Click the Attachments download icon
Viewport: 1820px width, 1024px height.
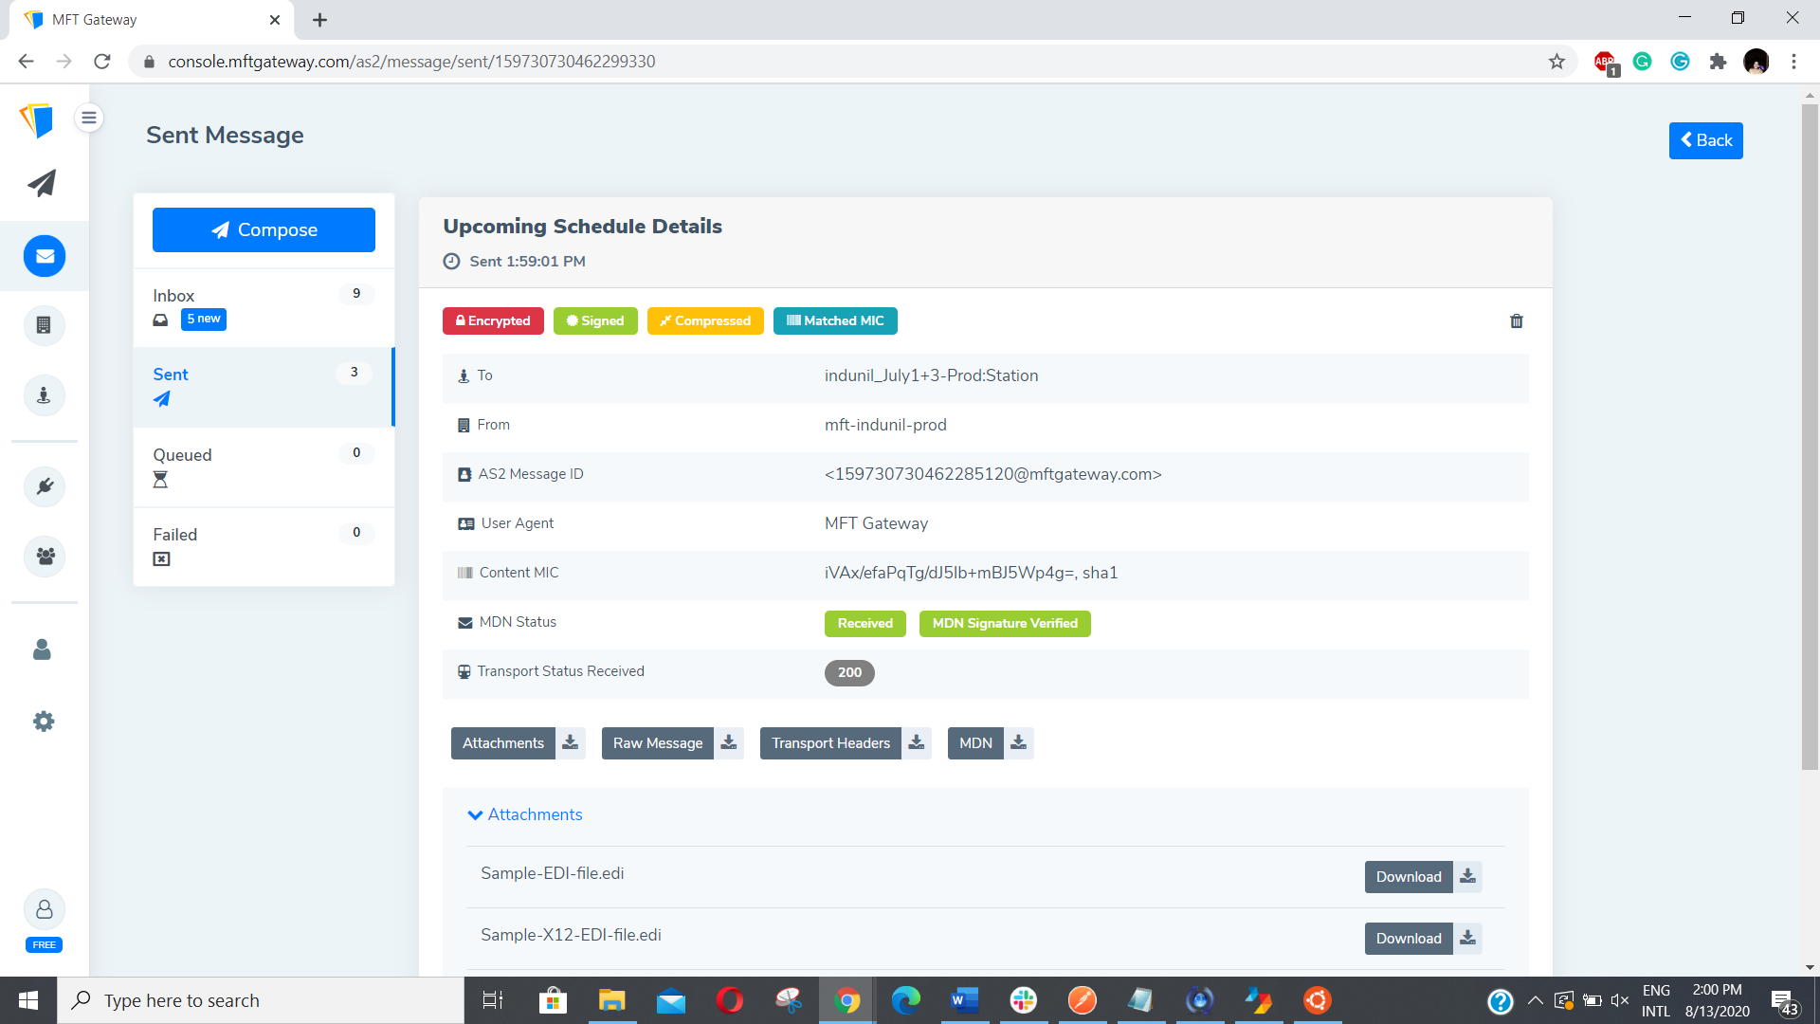tap(570, 742)
